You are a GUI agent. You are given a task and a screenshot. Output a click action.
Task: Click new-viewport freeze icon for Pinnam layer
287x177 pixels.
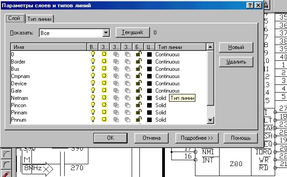(128, 113)
